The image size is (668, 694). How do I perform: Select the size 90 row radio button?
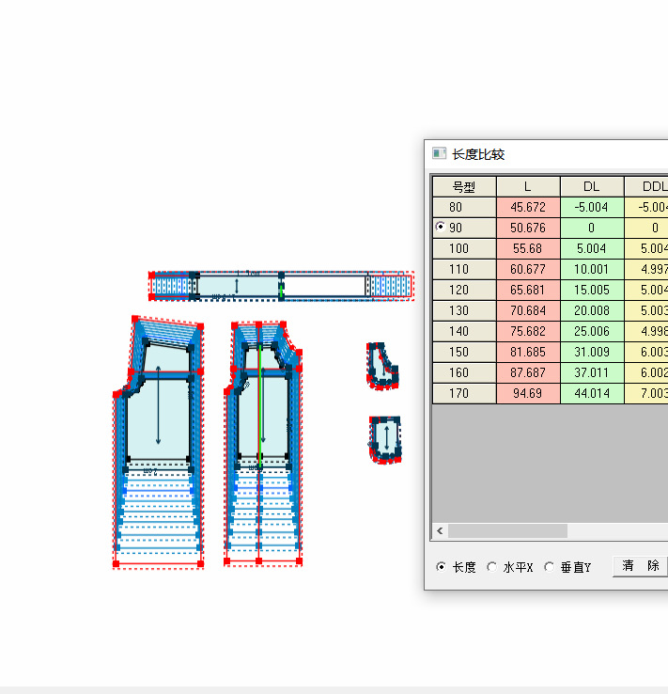[441, 227]
